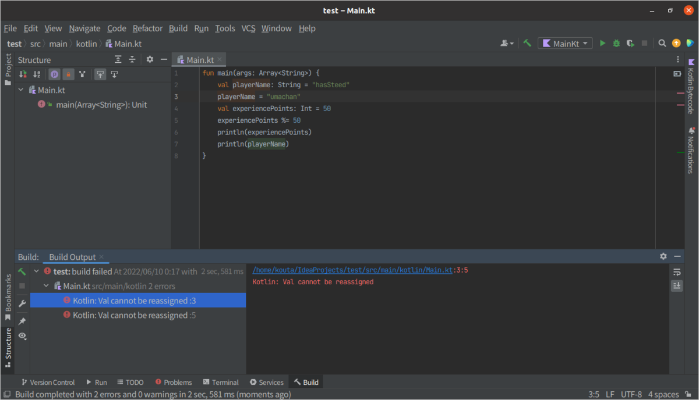This screenshot has height=400, width=699.
Task: Open the Problems tool window
Action: click(x=173, y=382)
